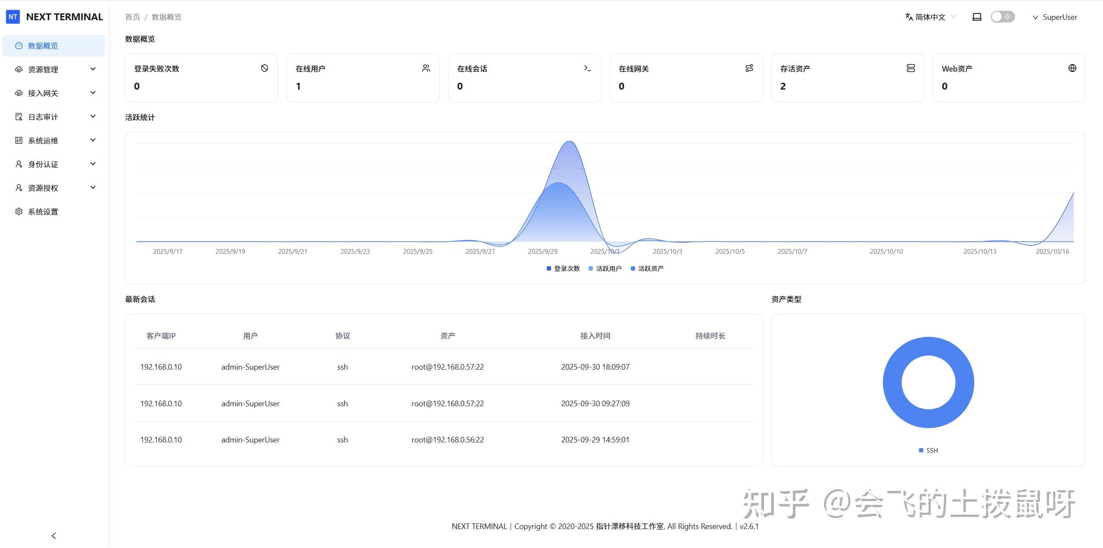Open 系统设置 in the sidebar
The image size is (1103, 548).
43,212
